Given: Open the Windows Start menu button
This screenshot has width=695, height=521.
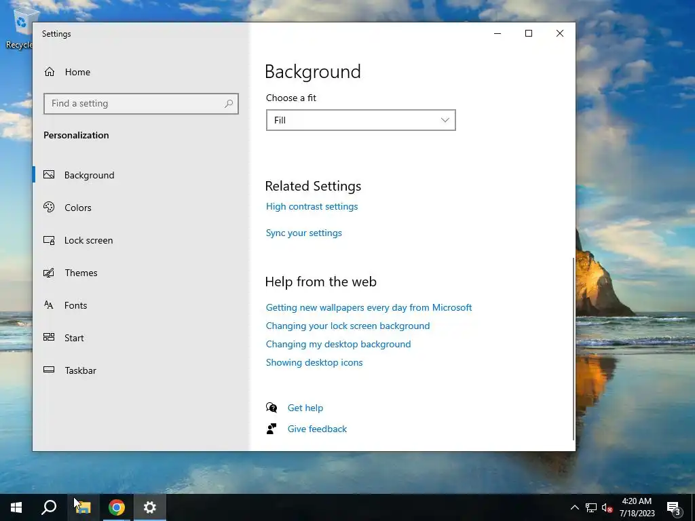Looking at the screenshot, I should point(16,507).
